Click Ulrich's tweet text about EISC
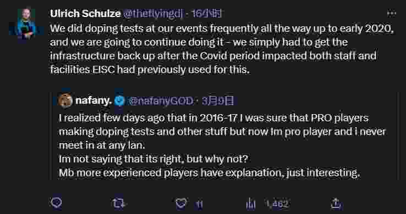Screen dimensions: 406x214 [x=222, y=49]
